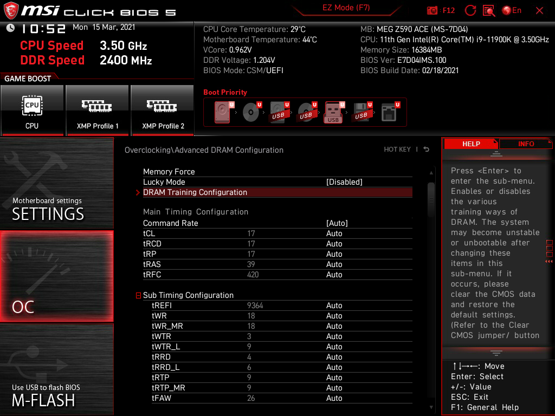Click the Boot Priority label
This screenshot has width=555, height=416.
pyautogui.click(x=225, y=92)
